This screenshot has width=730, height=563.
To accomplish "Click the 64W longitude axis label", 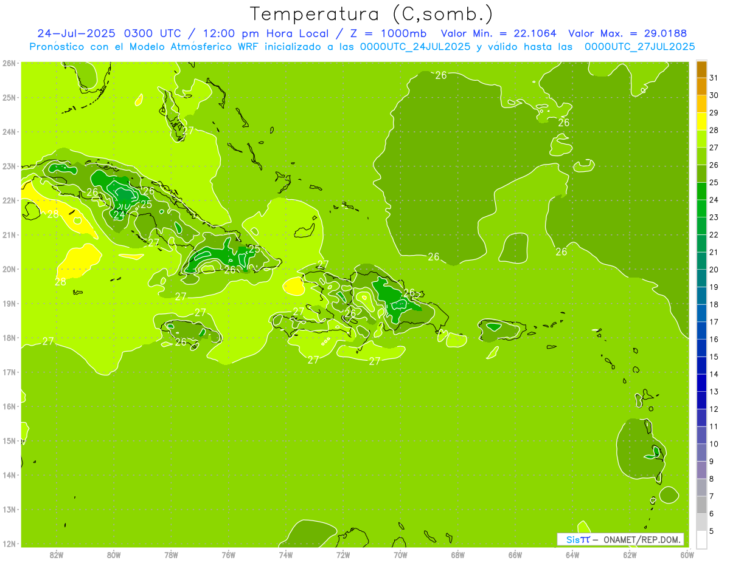I will [572, 554].
